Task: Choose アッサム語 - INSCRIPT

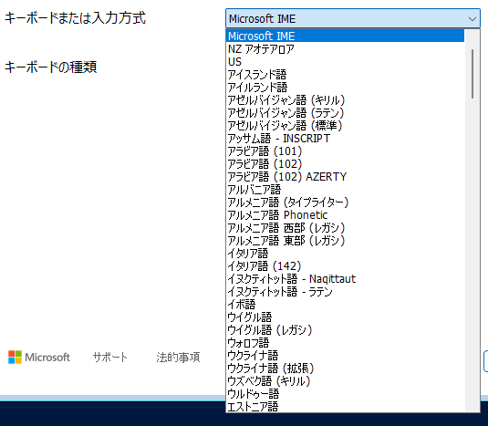Action: click(345, 138)
